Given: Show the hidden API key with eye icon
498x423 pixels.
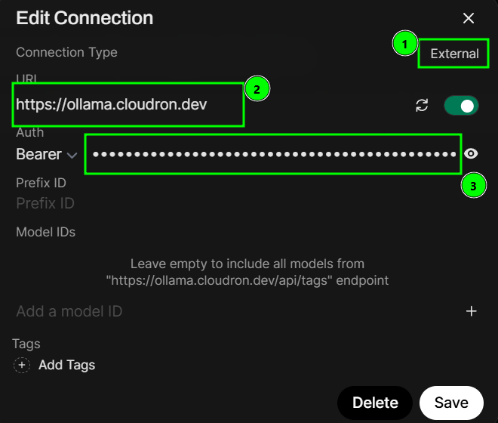Looking at the screenshot, I should click(472, 154).
